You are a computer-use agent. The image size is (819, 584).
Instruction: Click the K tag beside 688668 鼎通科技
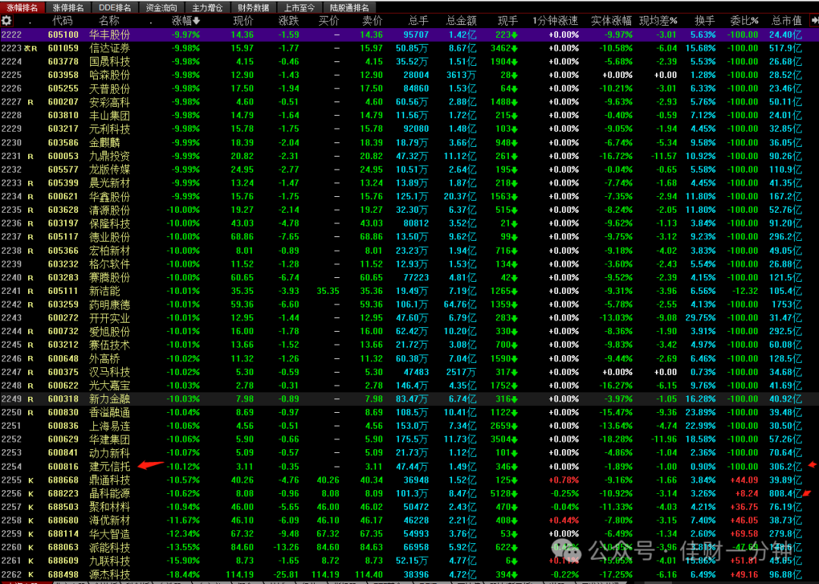31,480
